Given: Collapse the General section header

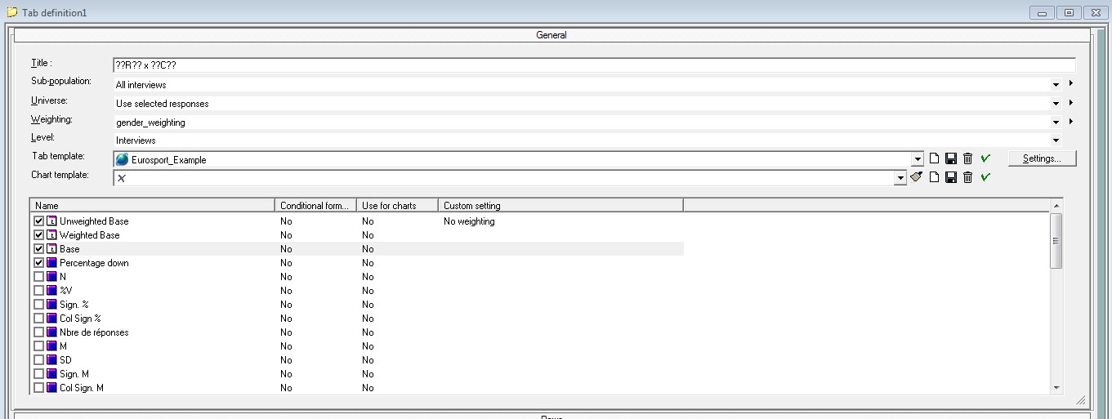Looking at the screenshot, I should pyautogui.click(x=552, y=35).
